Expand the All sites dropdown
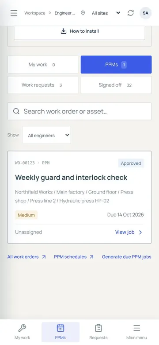159x345 pixels. 106,13
